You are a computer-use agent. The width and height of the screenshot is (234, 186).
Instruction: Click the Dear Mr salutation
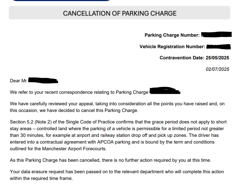[x=18, y=81]
